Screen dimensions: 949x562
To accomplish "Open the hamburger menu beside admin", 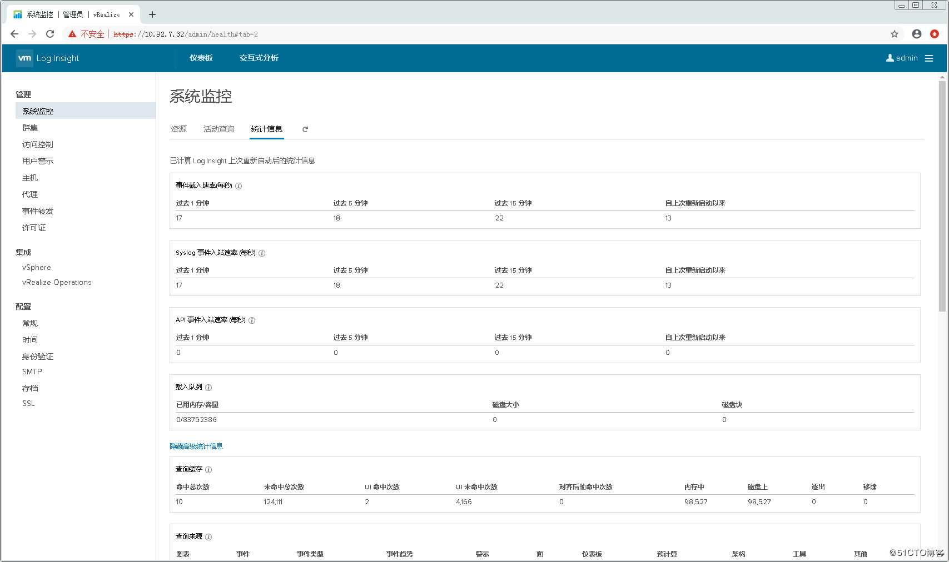I will coord(929,58).
